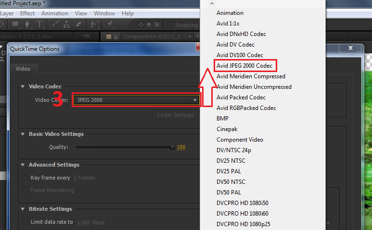
Task: Collapse the Advanced Settings section
Action: coord(23,165)
